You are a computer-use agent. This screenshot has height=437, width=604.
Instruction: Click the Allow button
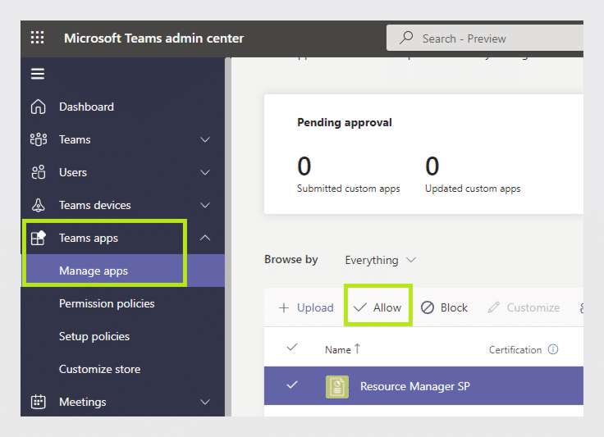(377, 307)
